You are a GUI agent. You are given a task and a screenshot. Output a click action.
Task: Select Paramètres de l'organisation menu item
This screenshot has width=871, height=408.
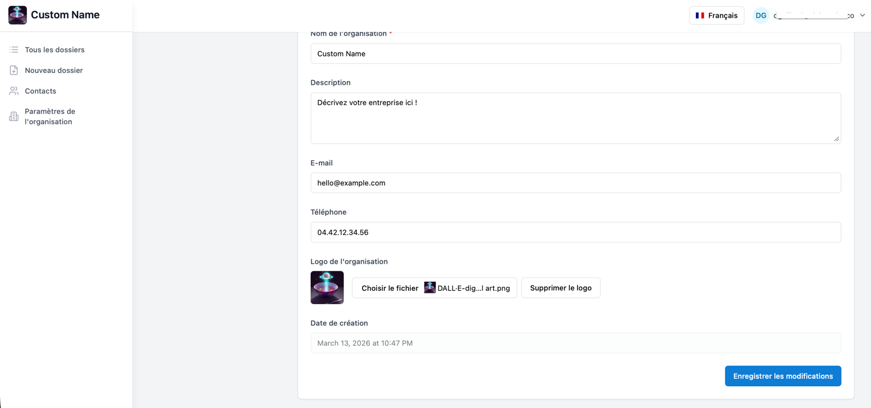click(x=50, y=116)
